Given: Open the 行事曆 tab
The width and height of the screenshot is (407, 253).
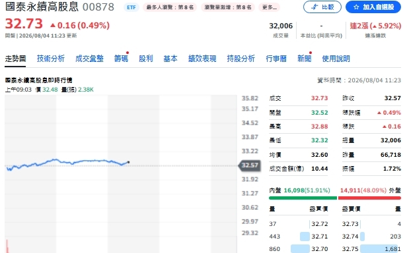Looking at the screenshot, I should pyautogui.click(x=276, y=59).
